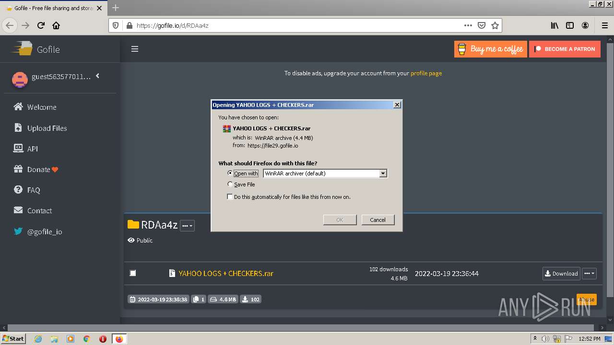Image resolution: width=614 pixels, height=345 pixels.
Task: Follow the profile page link
Action: point(426,73)
